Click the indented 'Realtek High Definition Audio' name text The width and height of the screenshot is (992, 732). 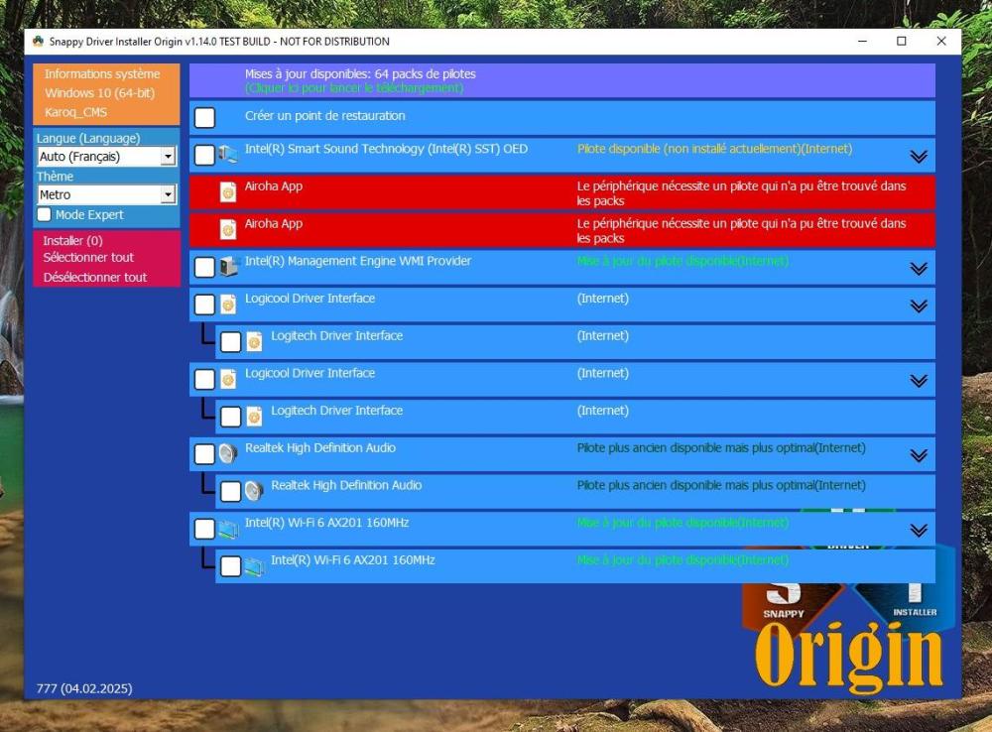tap(346, 485)
